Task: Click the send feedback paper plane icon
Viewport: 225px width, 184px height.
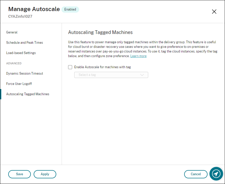Action: click(x=216, y=174)
